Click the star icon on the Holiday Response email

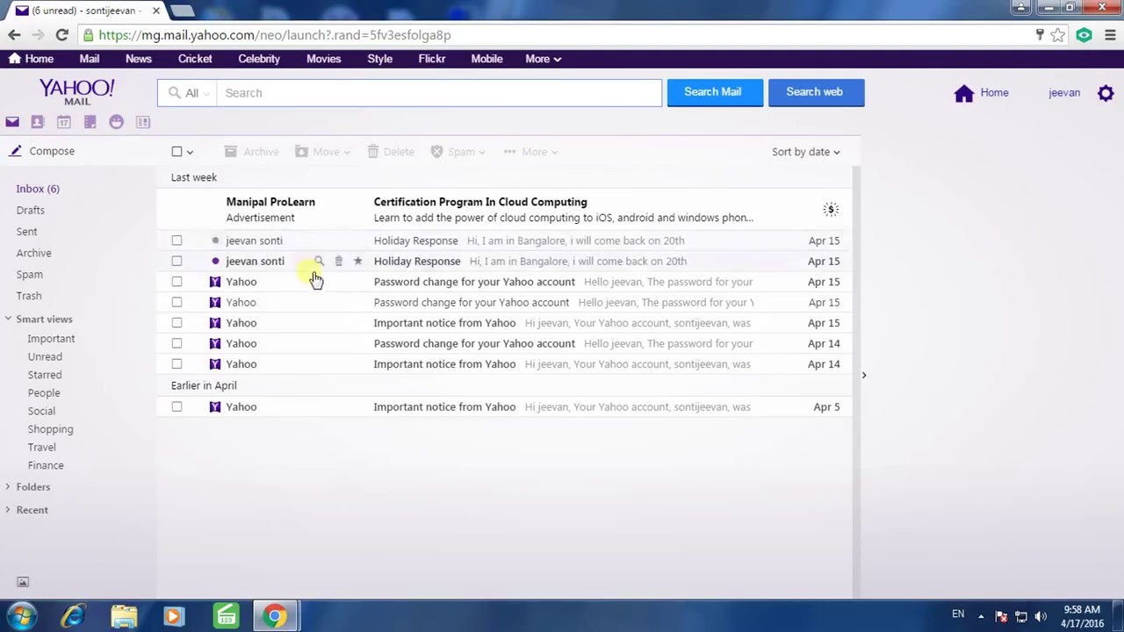pos(357,261)
